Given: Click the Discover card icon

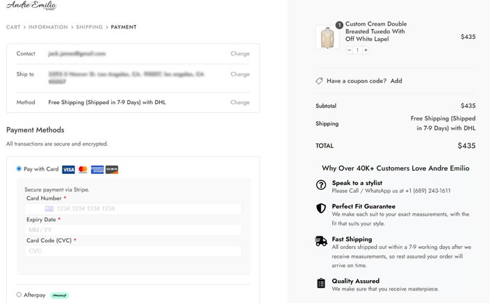Looking at the screenshot, I should [x=112, y=169].
